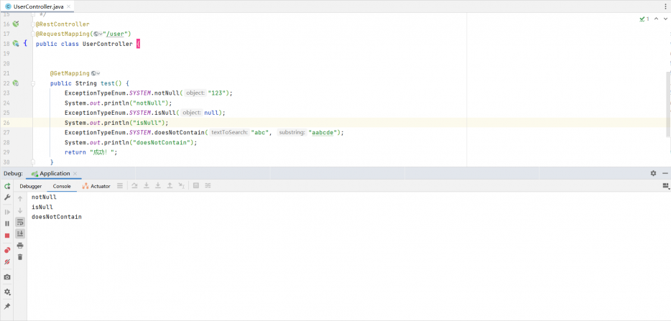Expand the URL dropdown beside @GetMapping
Image resolution: width=671 pixels, height=321 pixels.
point(96,73)
